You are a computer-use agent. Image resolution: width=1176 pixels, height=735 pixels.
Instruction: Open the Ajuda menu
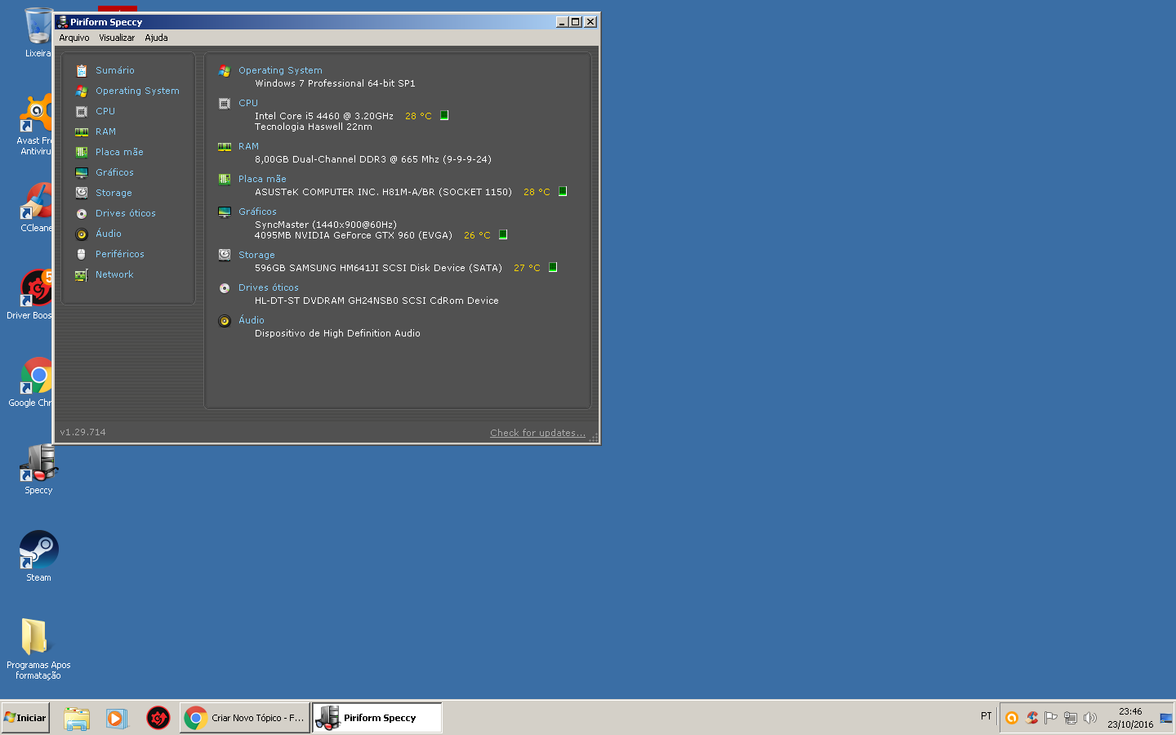click(x=156, y=38)
